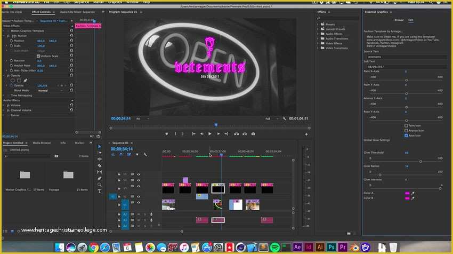Select the Type tool
453x254 pixels.
99,191
